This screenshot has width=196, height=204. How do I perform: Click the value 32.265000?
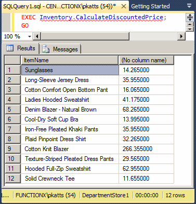click(x=136, y=139)
